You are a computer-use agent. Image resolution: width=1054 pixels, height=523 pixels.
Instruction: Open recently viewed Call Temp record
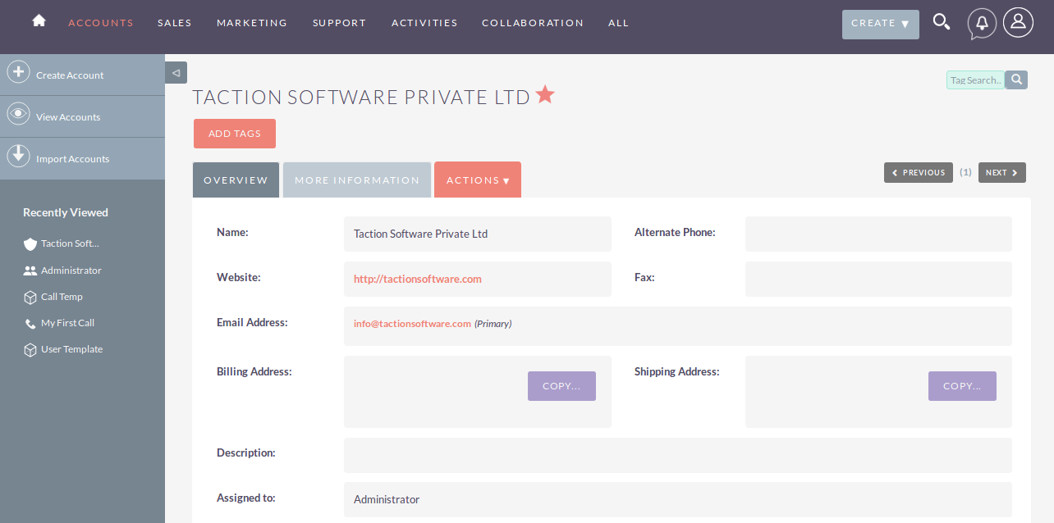pyautogui.click(x=62, y=297)
